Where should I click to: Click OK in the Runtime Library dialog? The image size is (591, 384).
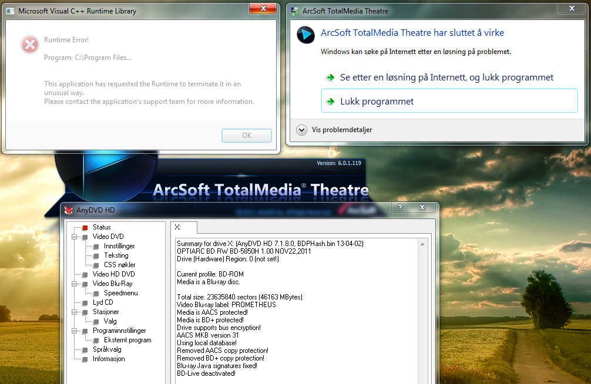coord(247,135)
